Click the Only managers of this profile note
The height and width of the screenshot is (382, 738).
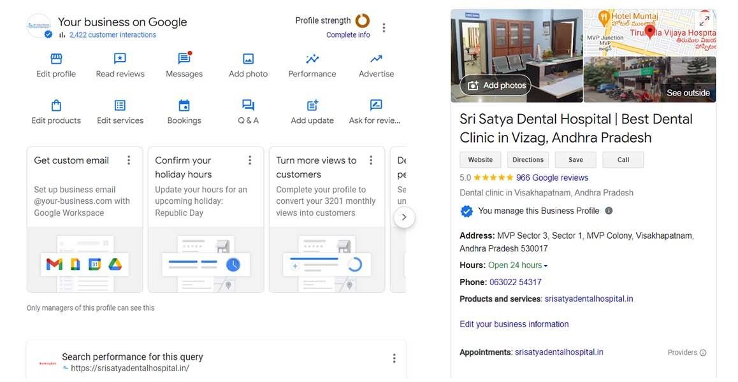[x=90, y=308]
